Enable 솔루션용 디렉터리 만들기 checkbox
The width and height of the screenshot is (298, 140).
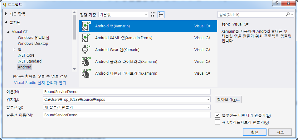217,115
